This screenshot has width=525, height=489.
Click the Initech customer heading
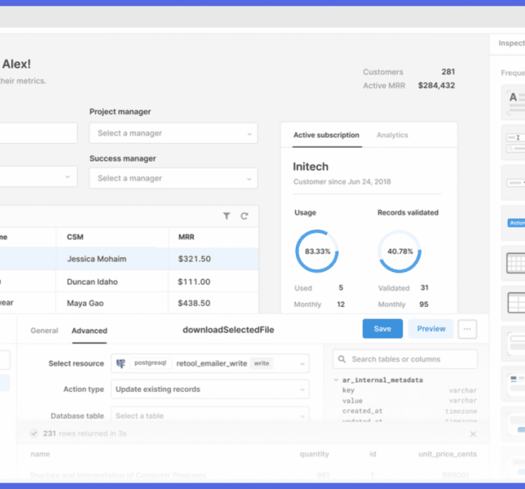coord(311,166)
